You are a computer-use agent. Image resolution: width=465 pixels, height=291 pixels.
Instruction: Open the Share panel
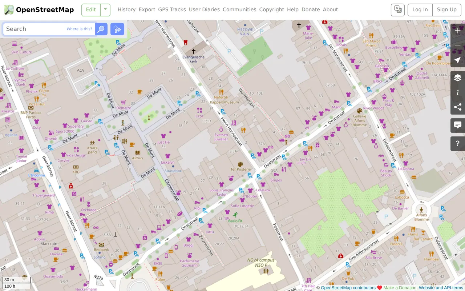[x=457, y=107]
